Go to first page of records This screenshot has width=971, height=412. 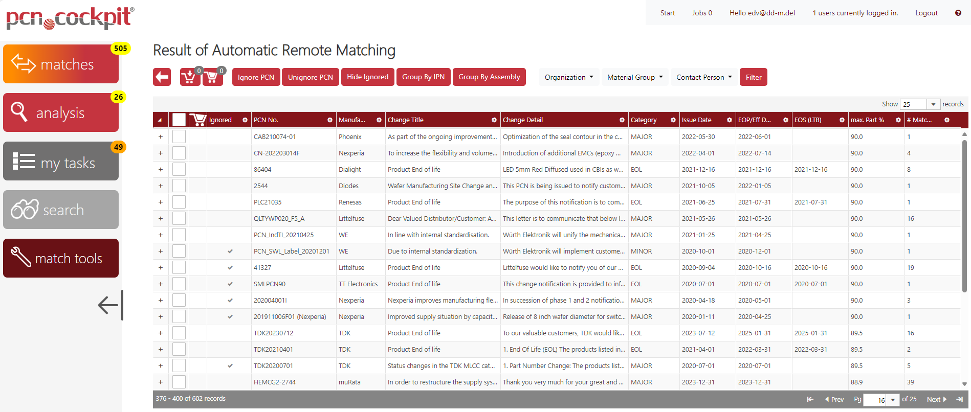click(810, 399)
